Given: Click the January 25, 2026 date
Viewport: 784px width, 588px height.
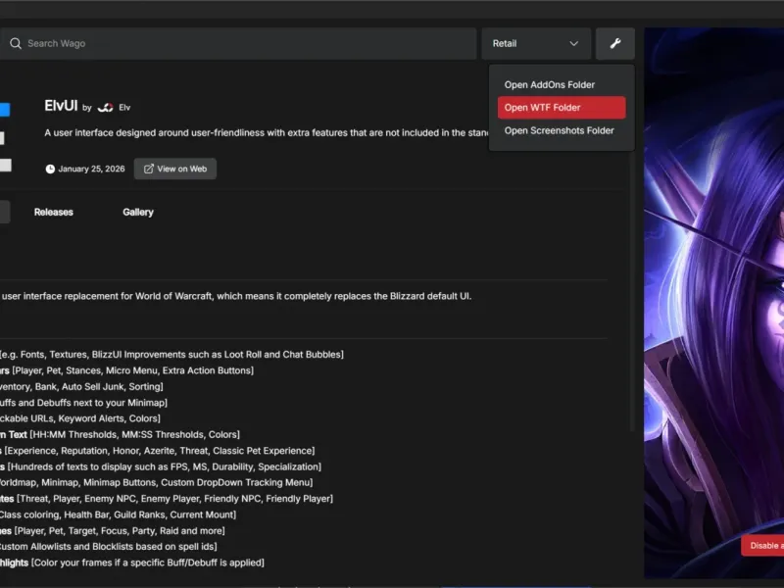Looking at the screenshot, I should click(x=91, y=169).
